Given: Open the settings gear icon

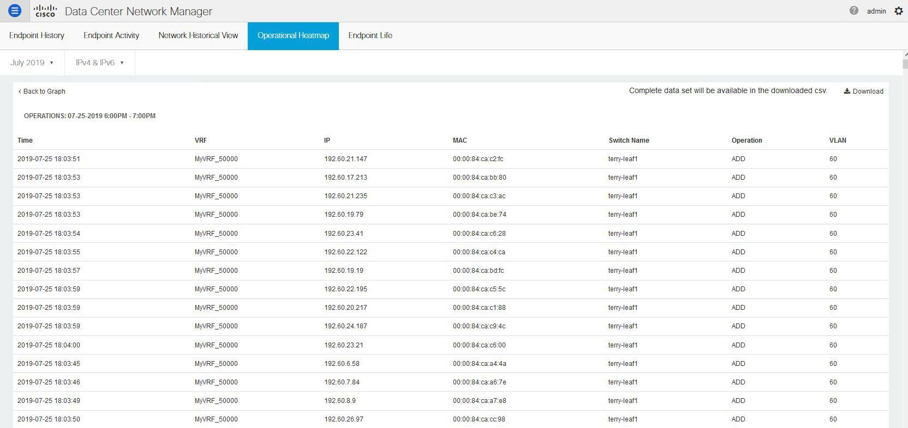Looking at the screenshot, I should pos(899,11).
